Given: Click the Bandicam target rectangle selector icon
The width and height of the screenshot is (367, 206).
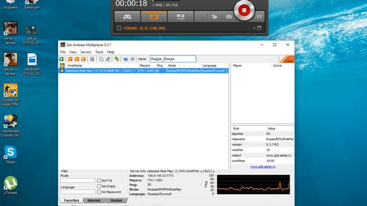Looking at the screenshot, I should pyautogui.click(x=119, y=28).
